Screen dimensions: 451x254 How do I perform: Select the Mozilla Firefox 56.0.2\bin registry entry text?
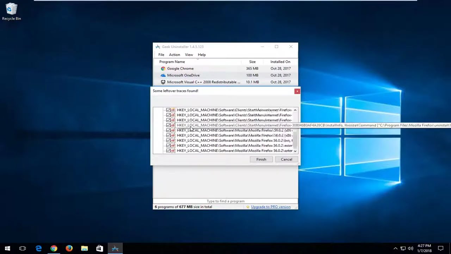(234, 140)
